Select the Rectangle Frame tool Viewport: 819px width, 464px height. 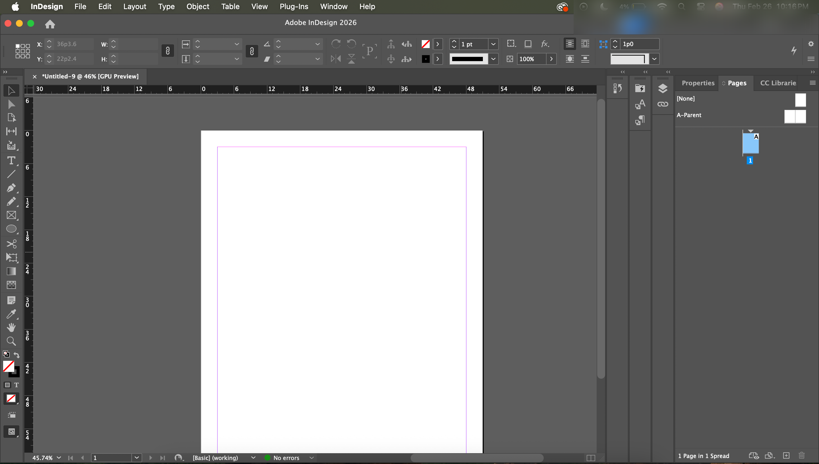11,215
